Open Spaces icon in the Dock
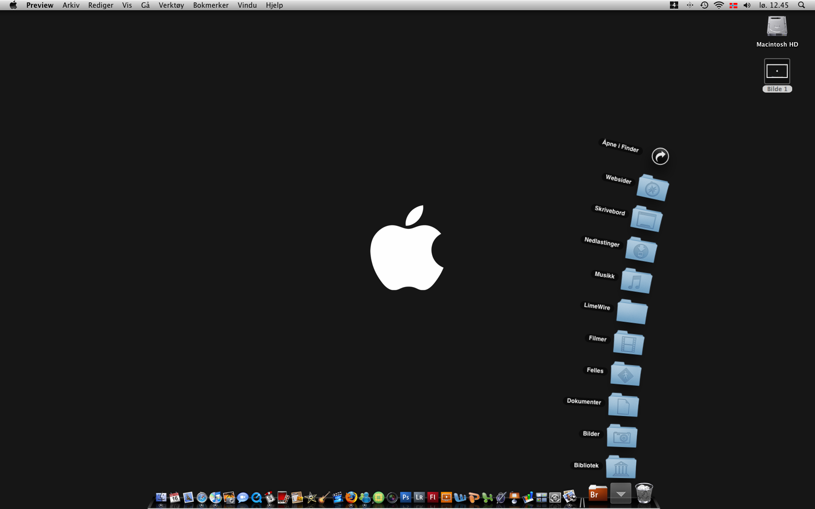This screenshot has height=509, width=815. 541,497
